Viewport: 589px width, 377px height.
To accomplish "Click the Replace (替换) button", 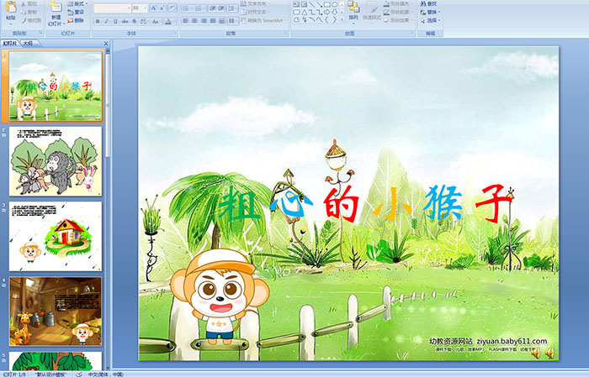I will tap(431, 13).
